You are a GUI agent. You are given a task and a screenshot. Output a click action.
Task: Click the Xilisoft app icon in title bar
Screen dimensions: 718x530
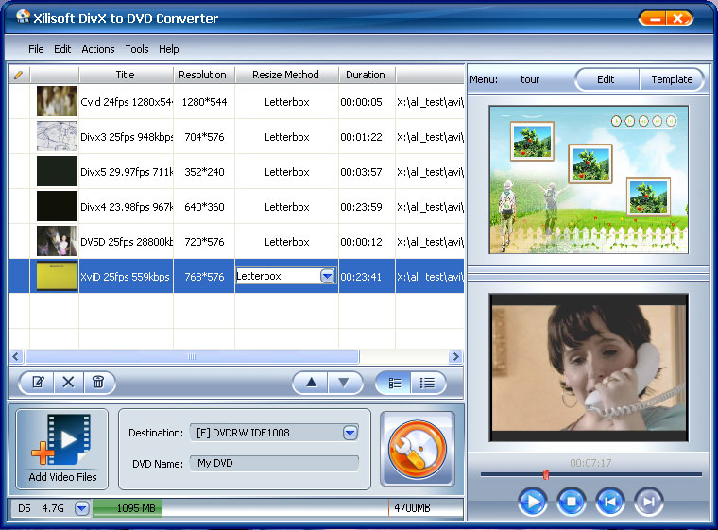point(23,17)
